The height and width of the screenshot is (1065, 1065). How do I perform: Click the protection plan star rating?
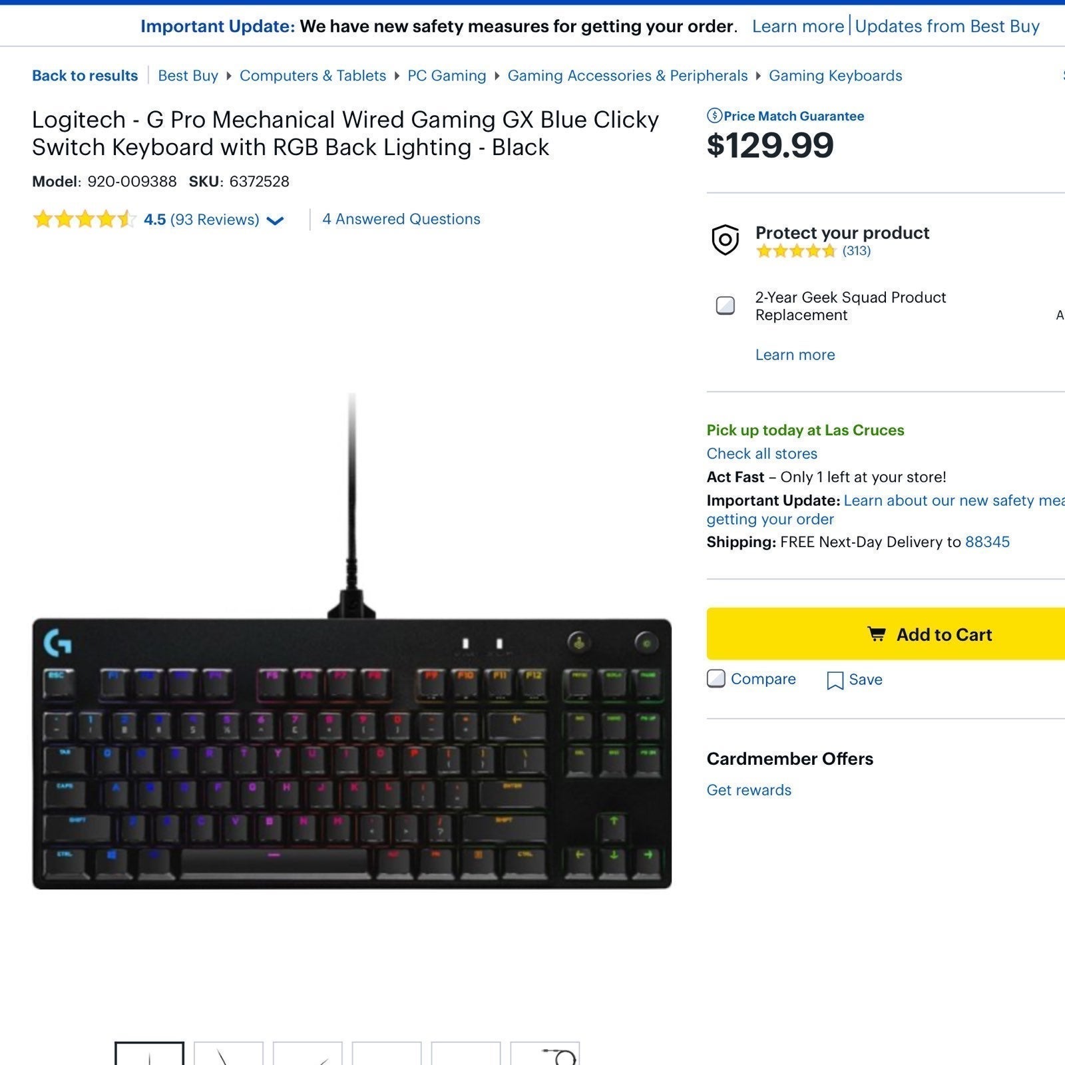(x=795, y=251)
